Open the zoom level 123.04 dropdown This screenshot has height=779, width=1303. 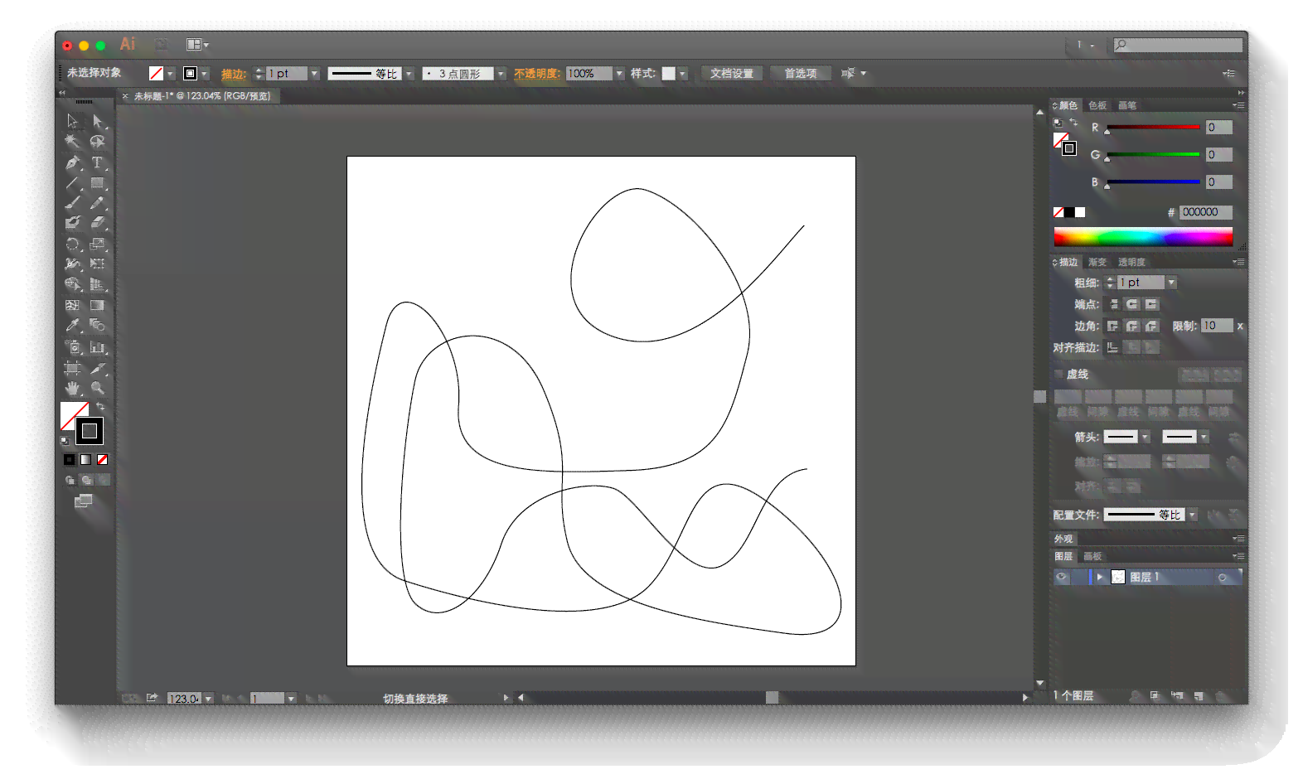tap(208, 699)
